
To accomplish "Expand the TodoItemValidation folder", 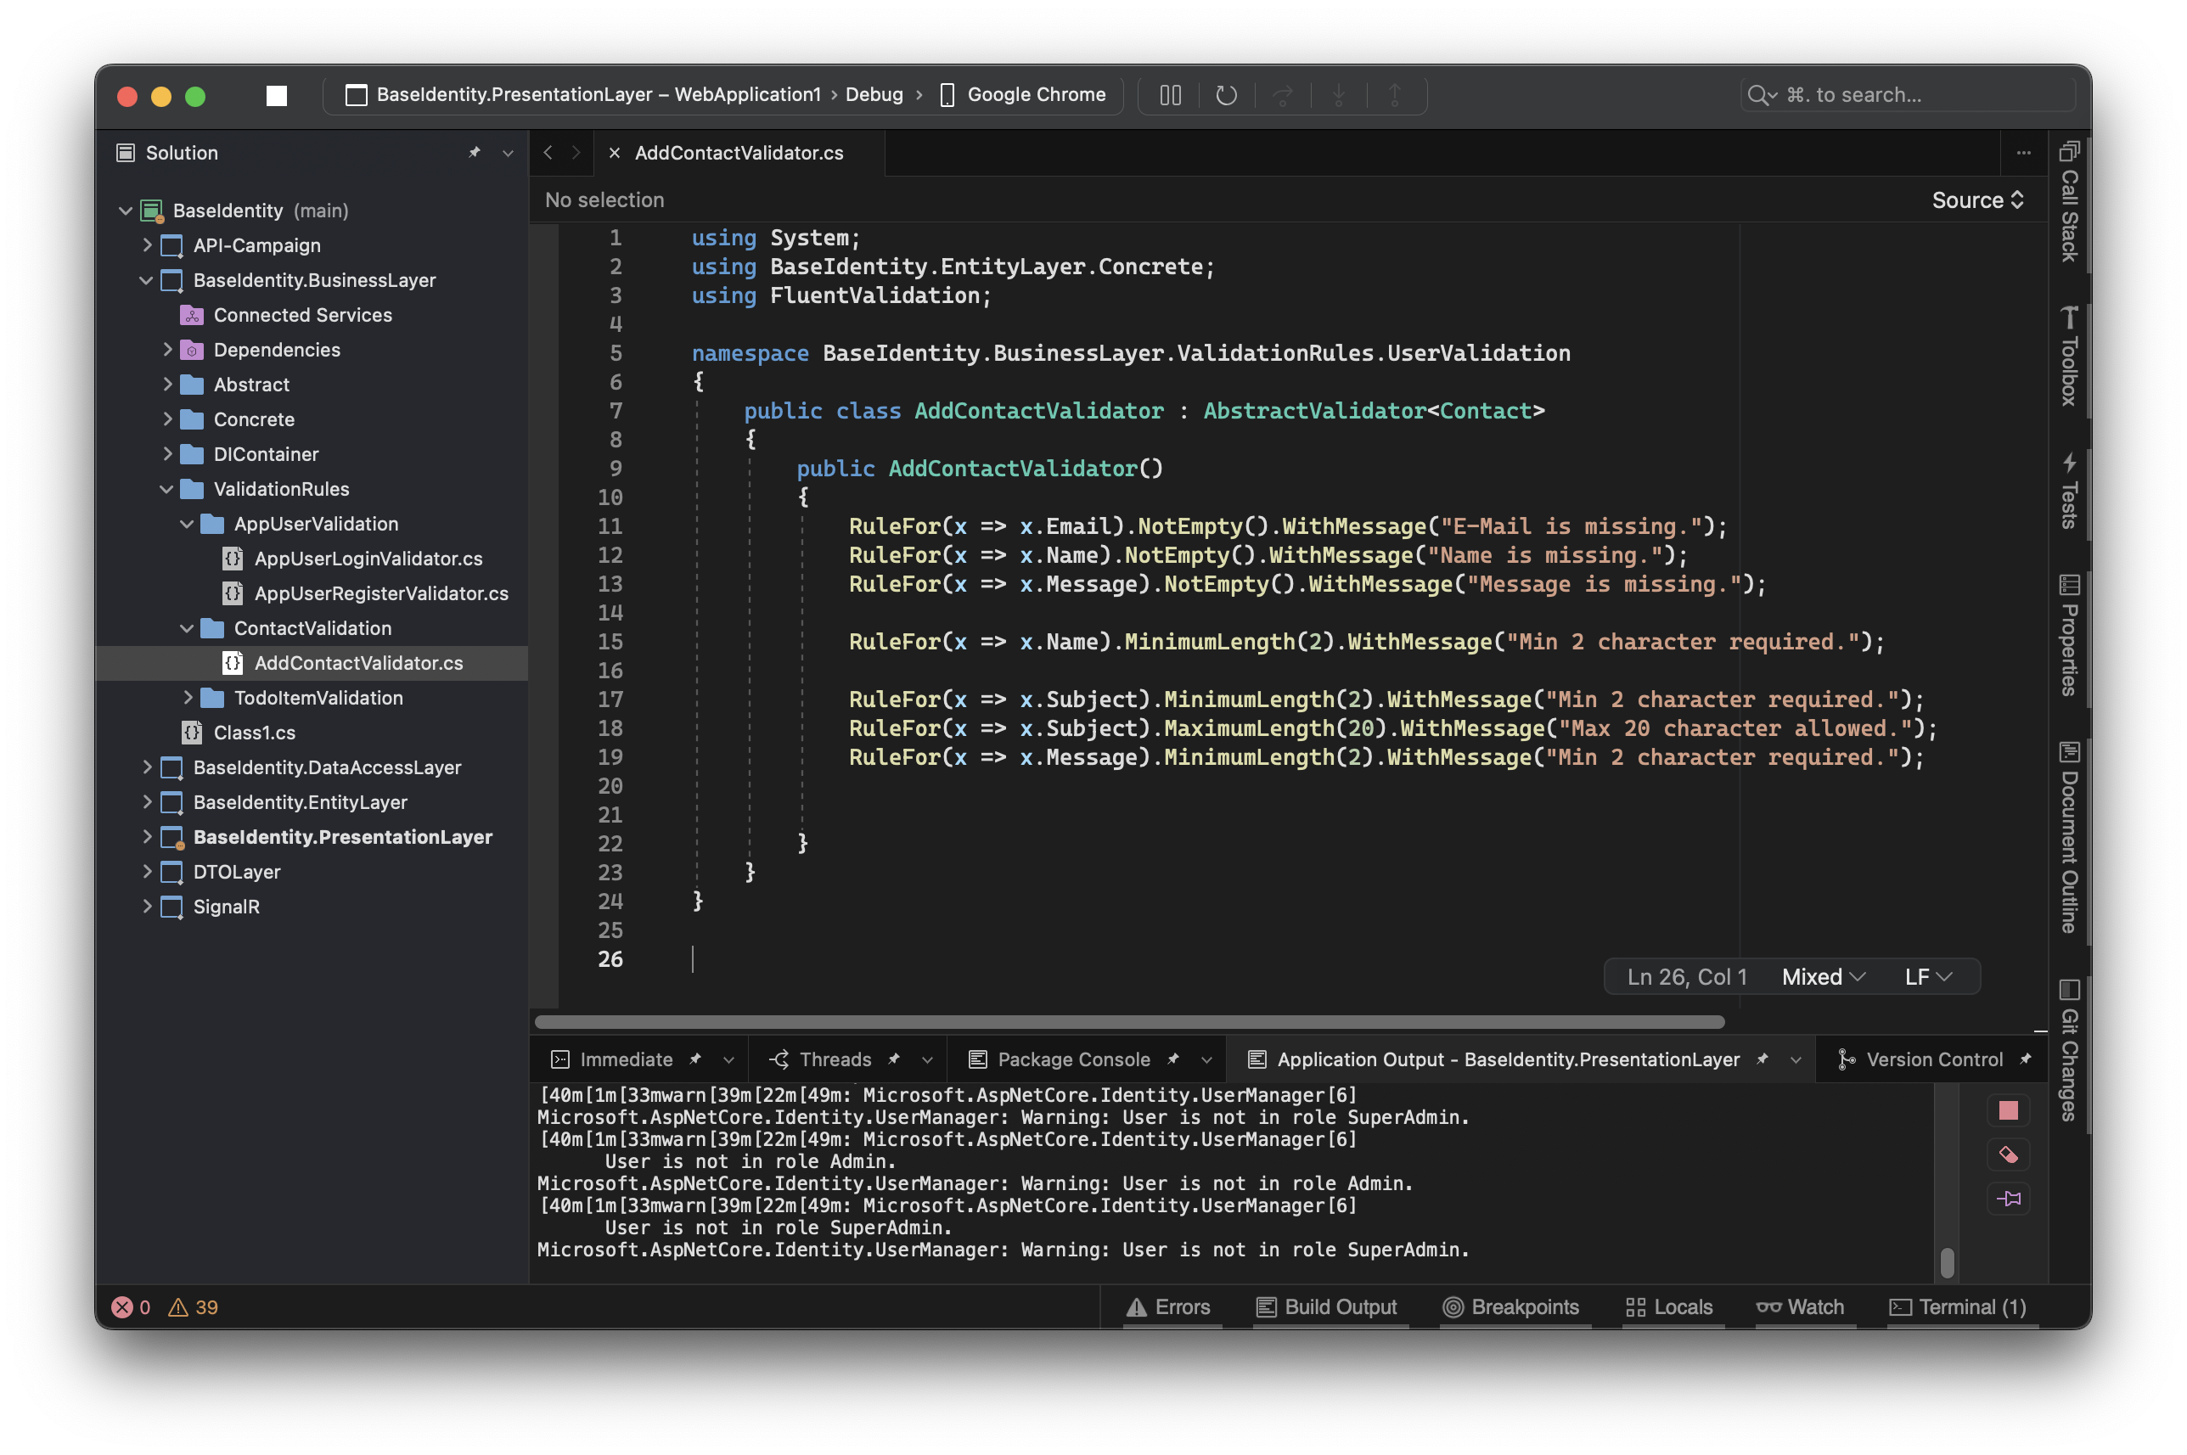I will pos(188,698).
